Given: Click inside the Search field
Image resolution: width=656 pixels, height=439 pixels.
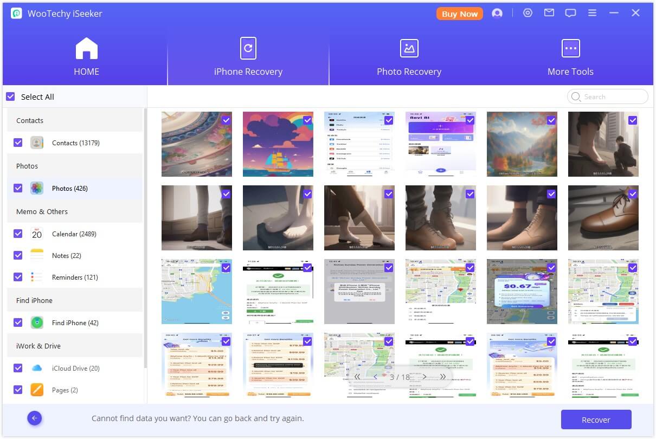Looking at the screenshot, I should (x=607, y=96).
